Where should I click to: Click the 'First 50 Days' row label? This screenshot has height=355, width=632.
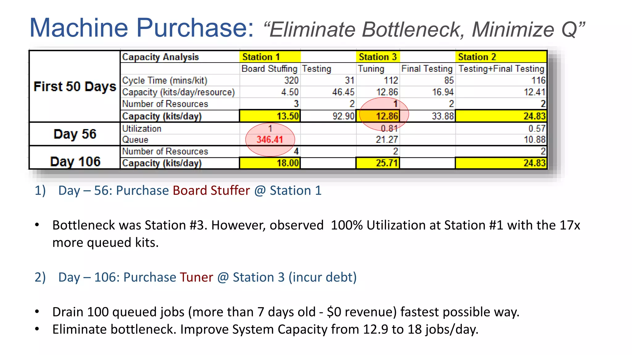(x=75, y=87)
